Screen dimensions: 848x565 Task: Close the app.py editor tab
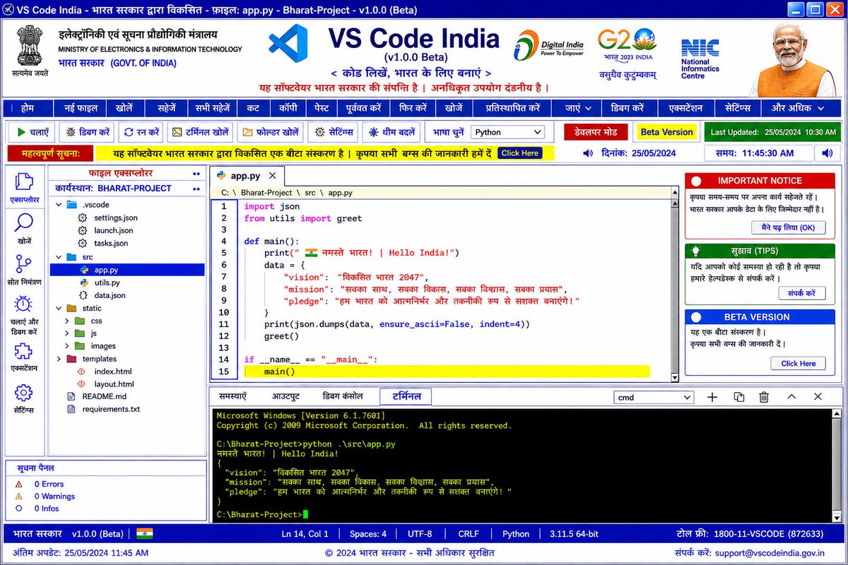272,175
